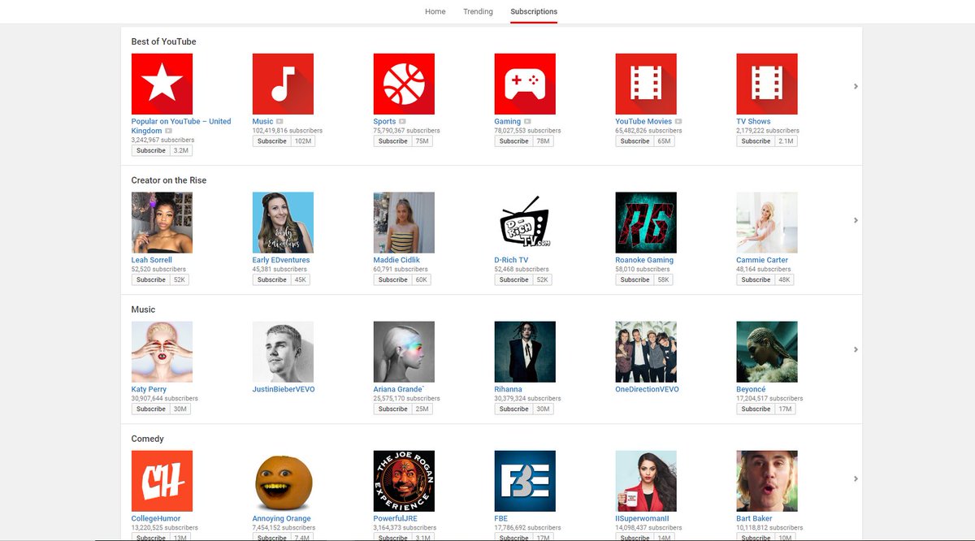
Task: Subscribe to Cammie Carter
Action: click(x=756, y=279)
